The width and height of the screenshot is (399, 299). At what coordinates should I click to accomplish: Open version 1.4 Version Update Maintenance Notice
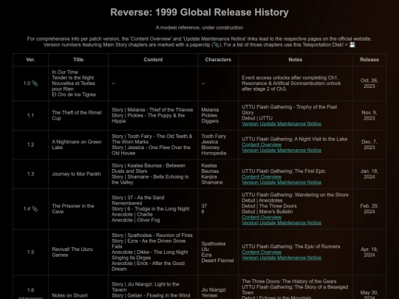(282, 223)
